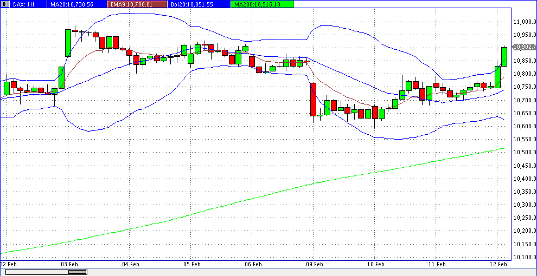Viewport: 537px width, 276px height.
Task: Click the 11,000 price axis label
Action: click(x=524, y=22)
